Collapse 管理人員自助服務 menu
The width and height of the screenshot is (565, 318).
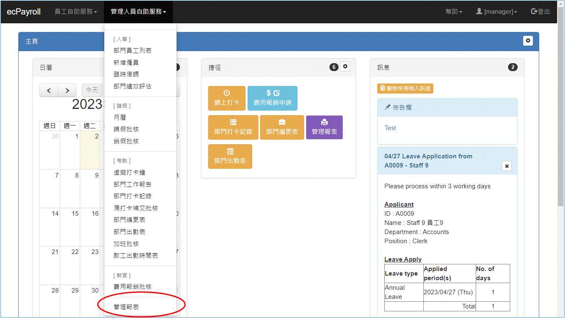[138, 12]
